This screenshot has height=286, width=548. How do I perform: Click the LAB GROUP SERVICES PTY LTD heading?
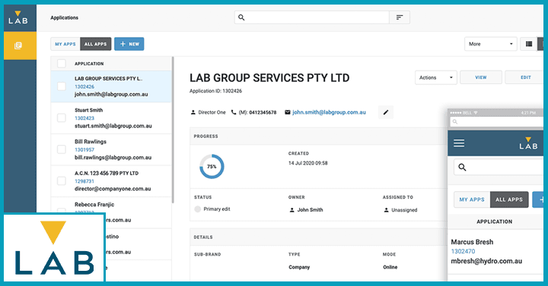[269, 77]
